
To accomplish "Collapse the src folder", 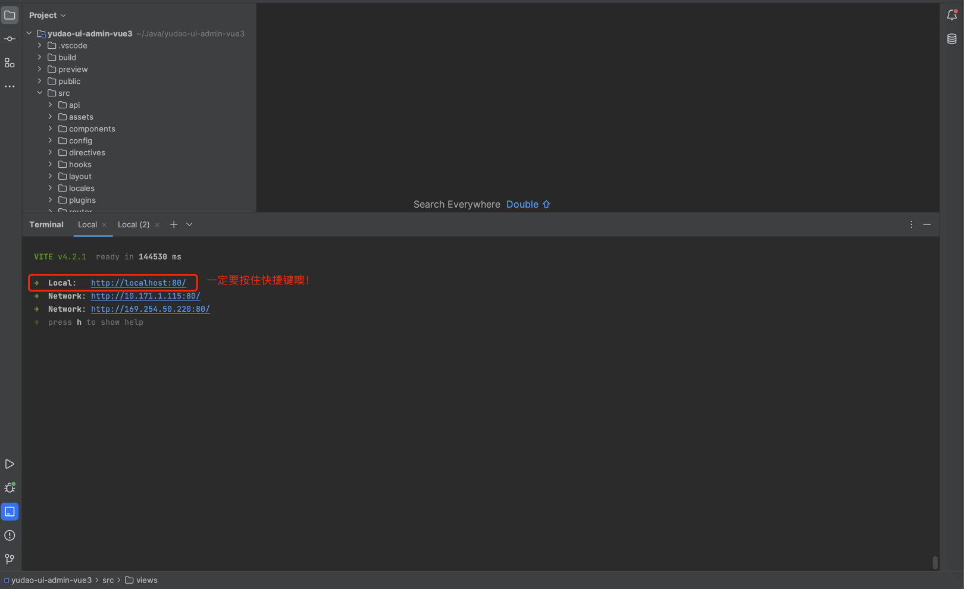I will click(x=40, y=93).
